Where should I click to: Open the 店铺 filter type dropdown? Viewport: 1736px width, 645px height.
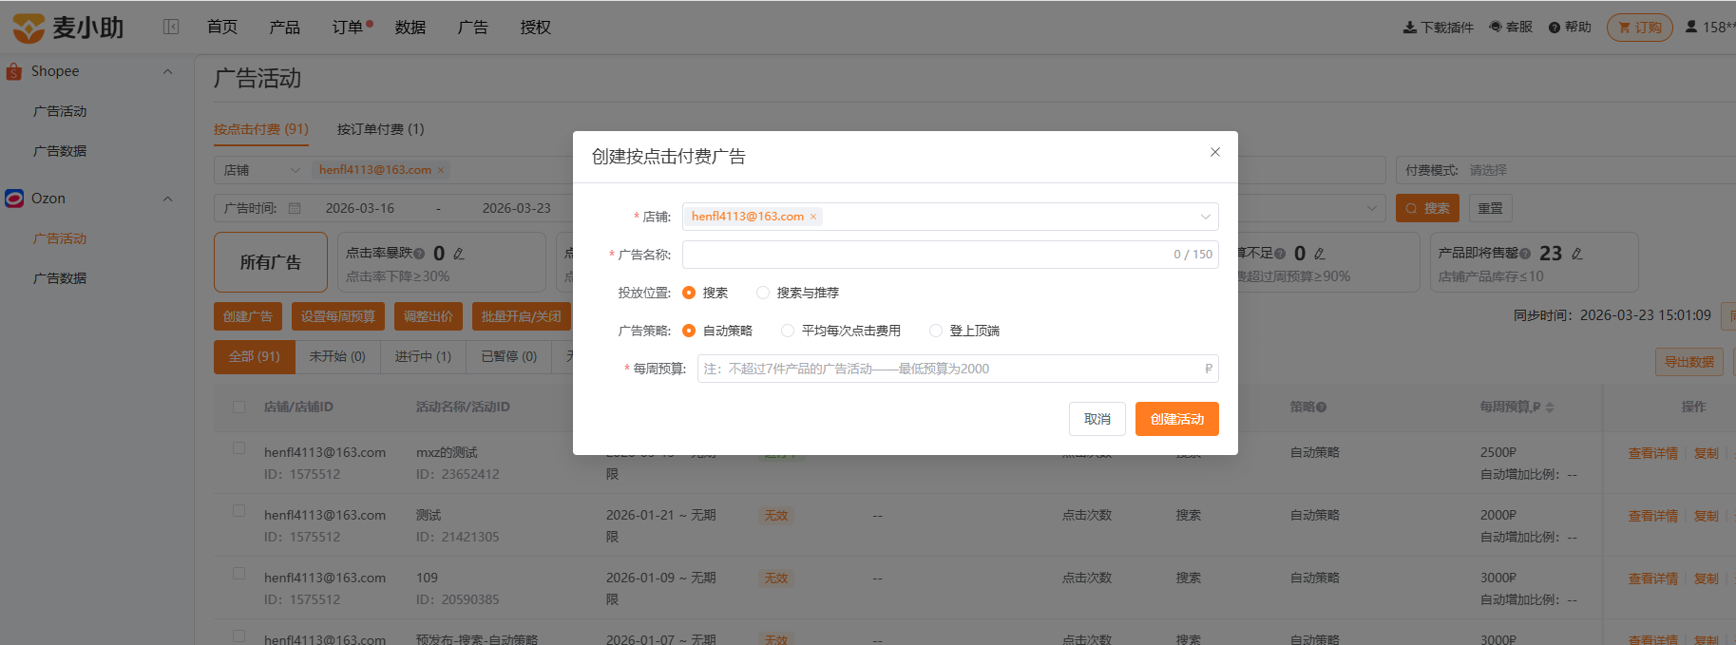tap(261, 170)
